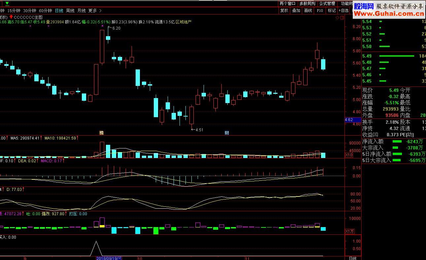Screen dimensions: 426x260
Task: Click the 5.49 order book price row
Action: [394, 56]
